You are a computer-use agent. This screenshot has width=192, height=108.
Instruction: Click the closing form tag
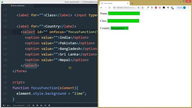(19, 71)
